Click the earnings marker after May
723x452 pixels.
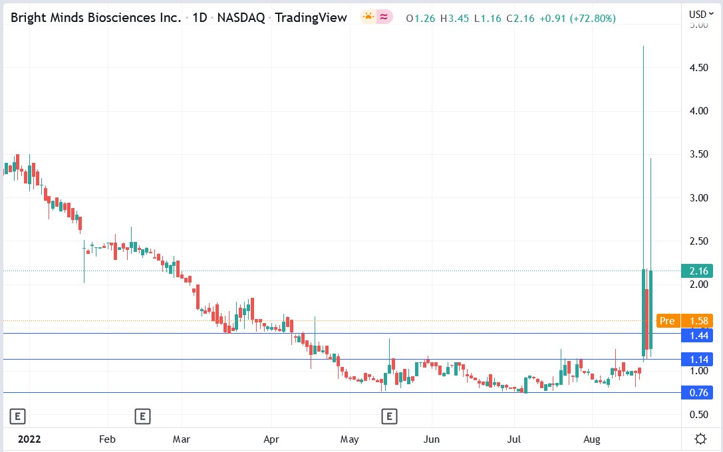[388, 417]
